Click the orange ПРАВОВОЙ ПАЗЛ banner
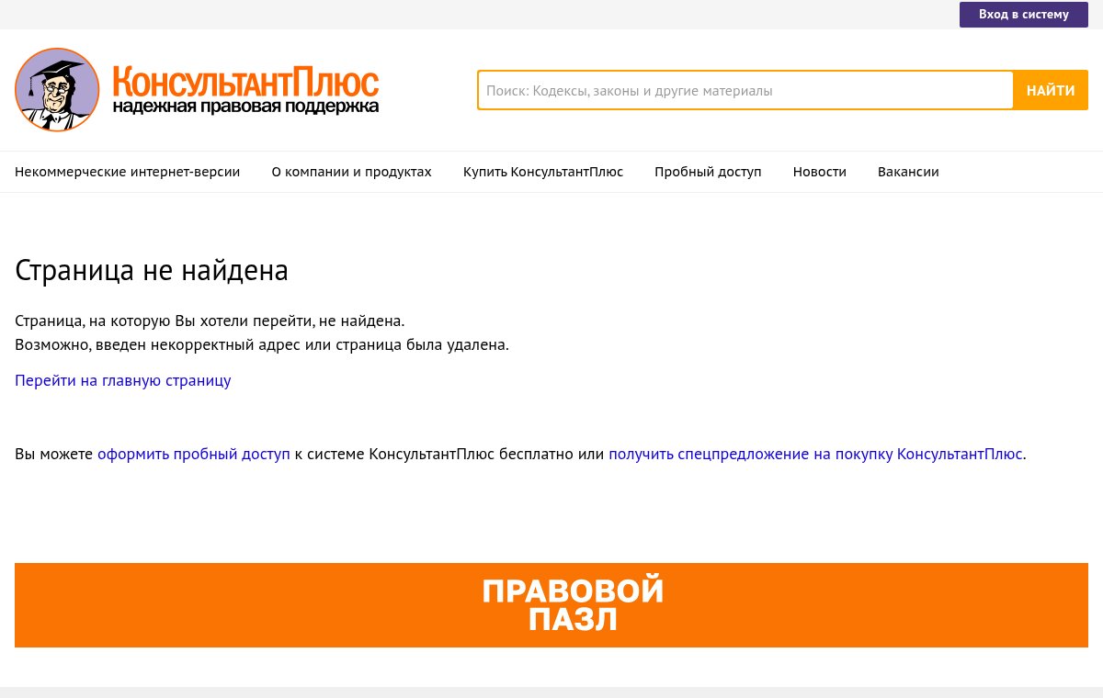Screen dimensions: 1103x698 (x=551, y=605)
